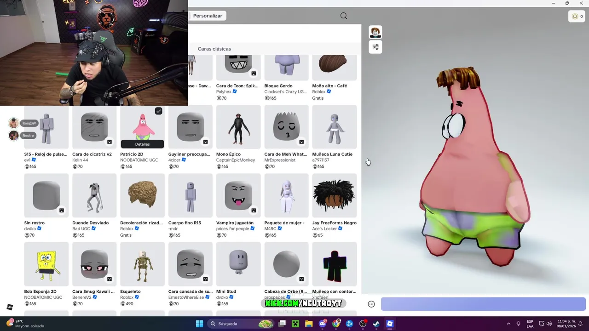The image size is (589, 331).
Task: Switch to Roblox in the taskbar
Action: pos(390,324)
